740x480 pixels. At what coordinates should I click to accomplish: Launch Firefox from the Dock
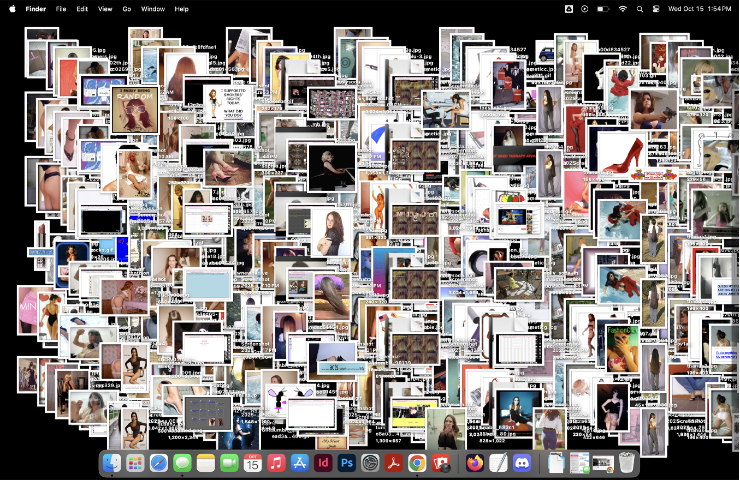coord(475,464)
